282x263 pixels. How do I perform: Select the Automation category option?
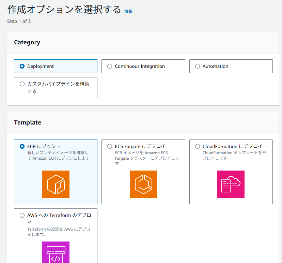pos(198,67)
